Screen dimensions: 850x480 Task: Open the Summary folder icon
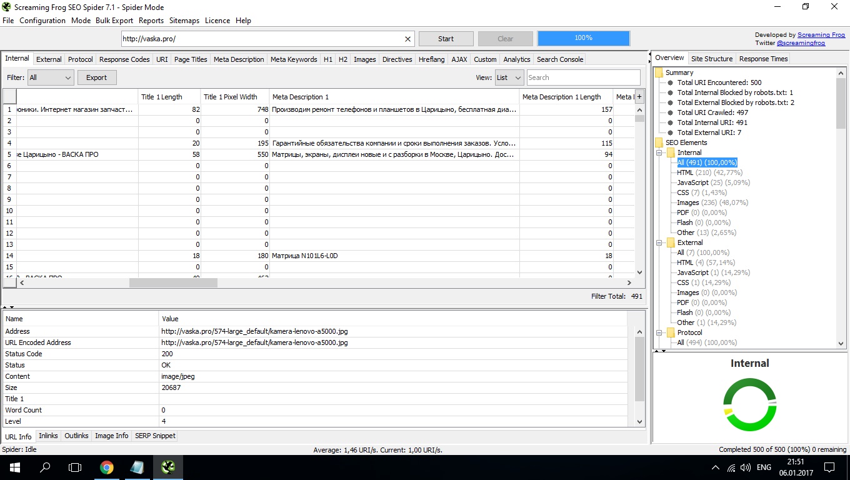click(x=659, y=72)
